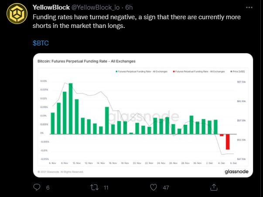
Task: Like the tweet with heart icon
Action: 153,187
